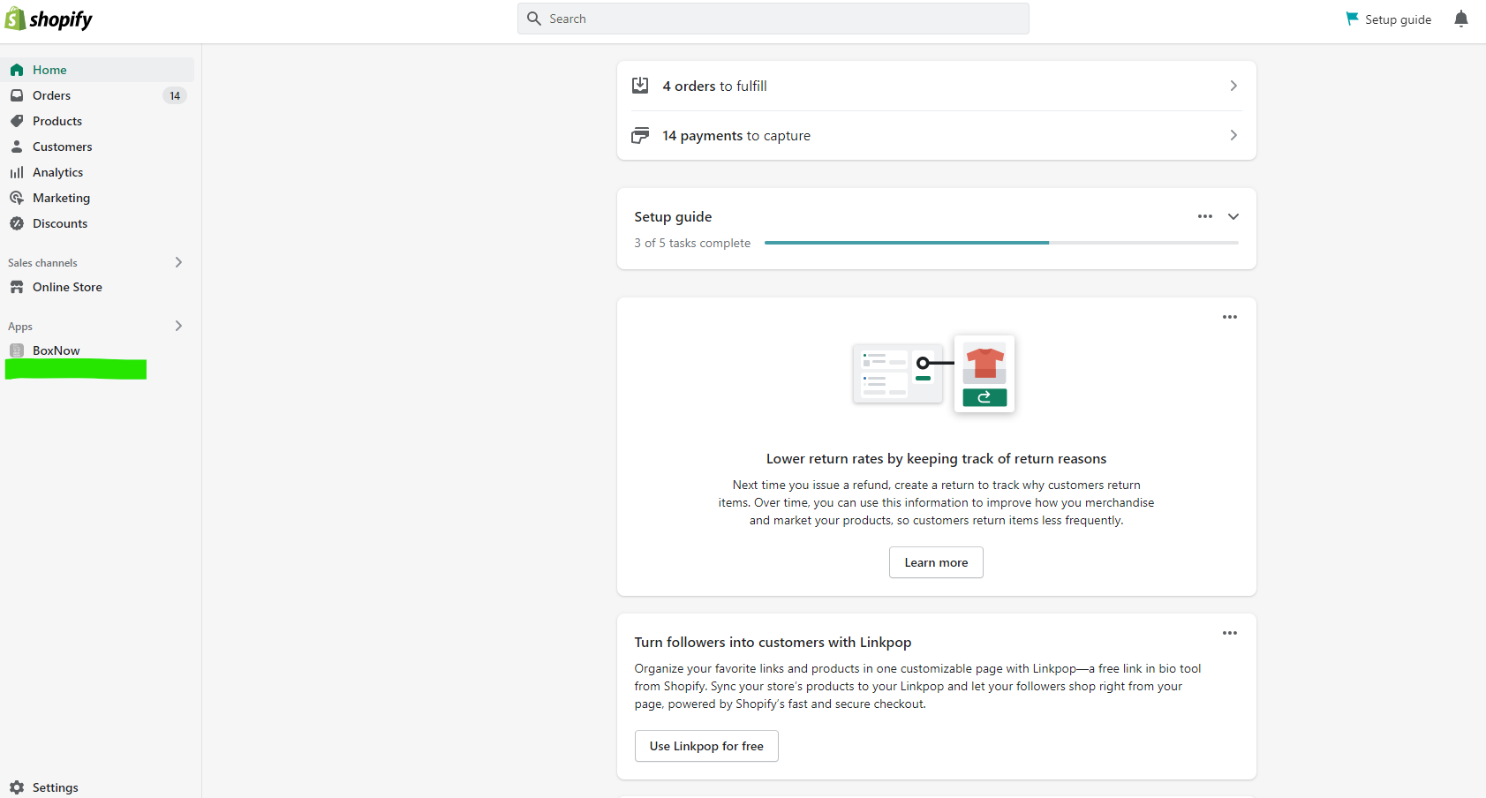Screen dimensions: 1486x798
Task: Click the Learn more button
Action: point(936,562)
